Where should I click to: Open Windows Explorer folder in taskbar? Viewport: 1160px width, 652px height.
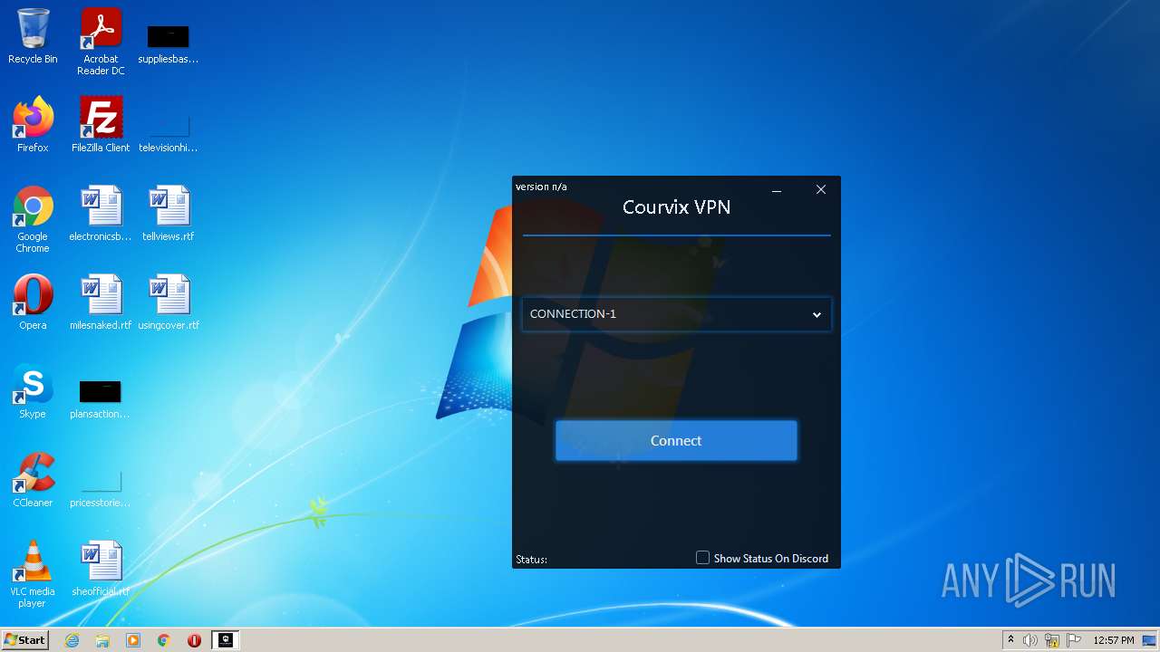click(102, 640)
